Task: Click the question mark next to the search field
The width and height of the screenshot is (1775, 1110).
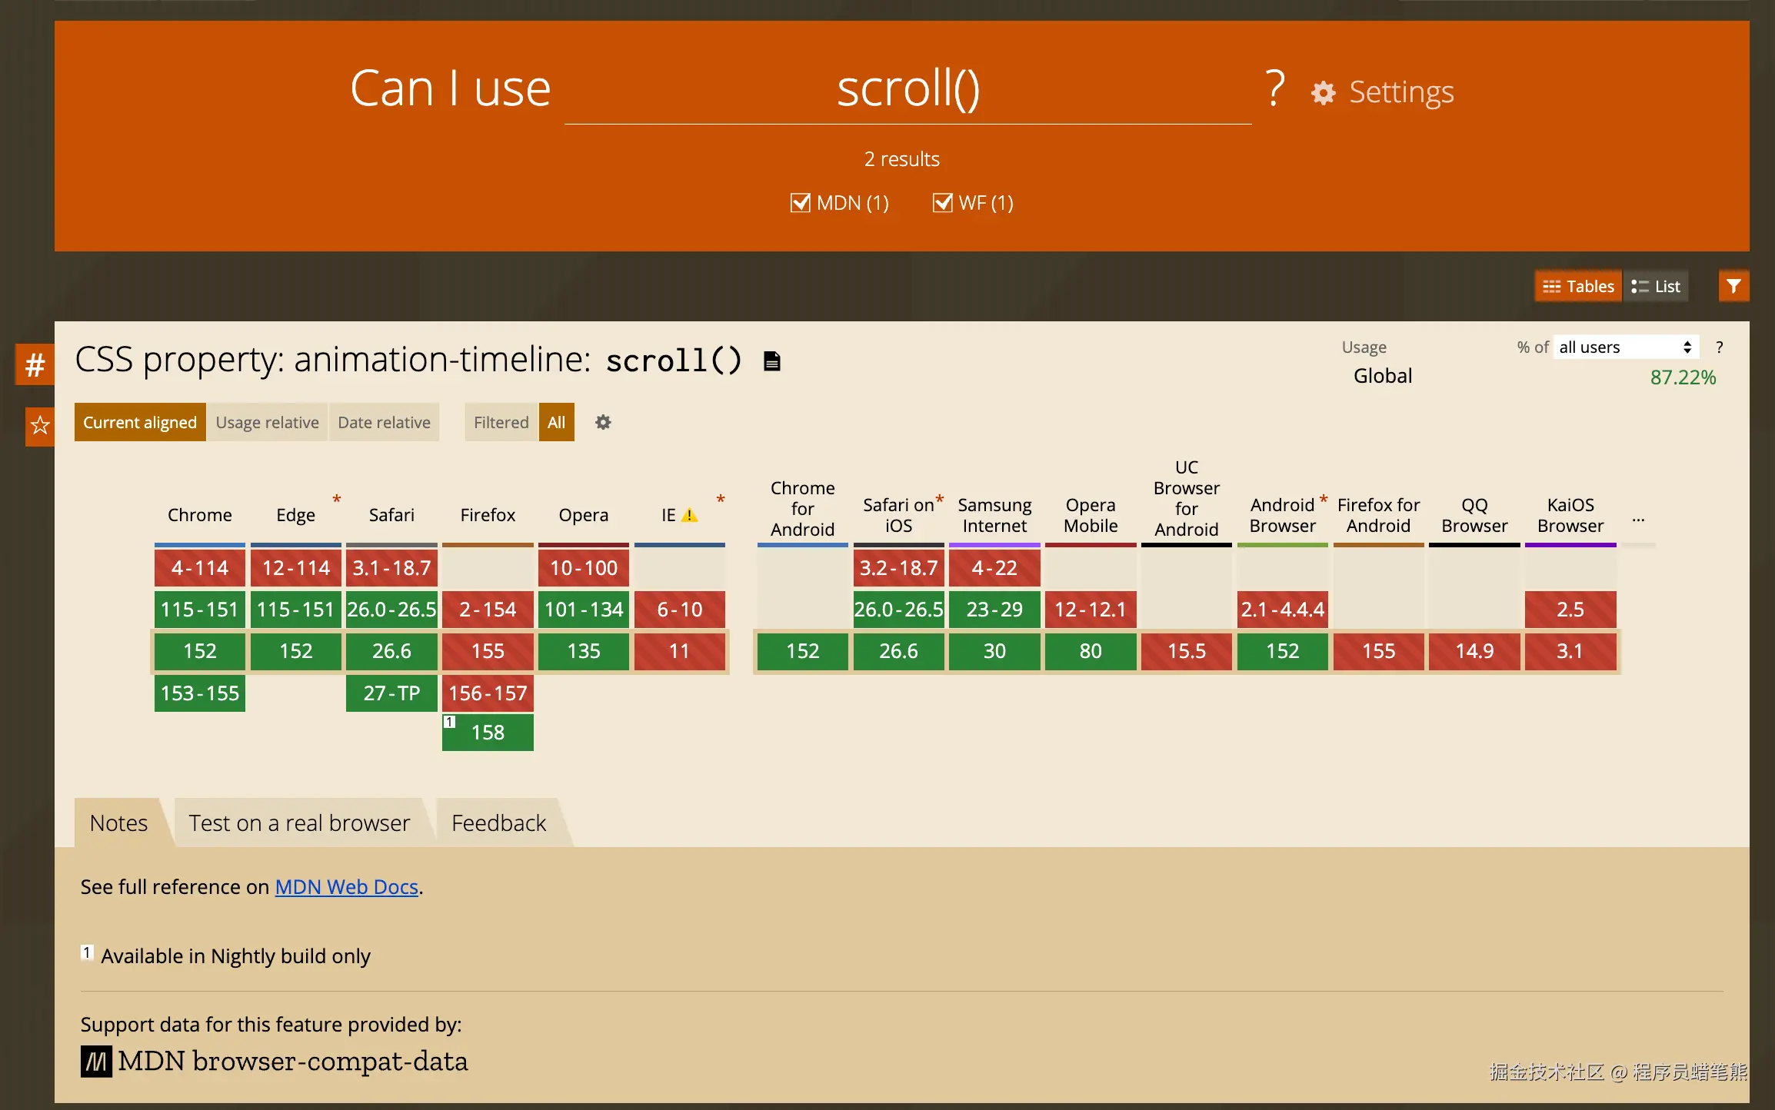Action: [x=1275, y=88]
